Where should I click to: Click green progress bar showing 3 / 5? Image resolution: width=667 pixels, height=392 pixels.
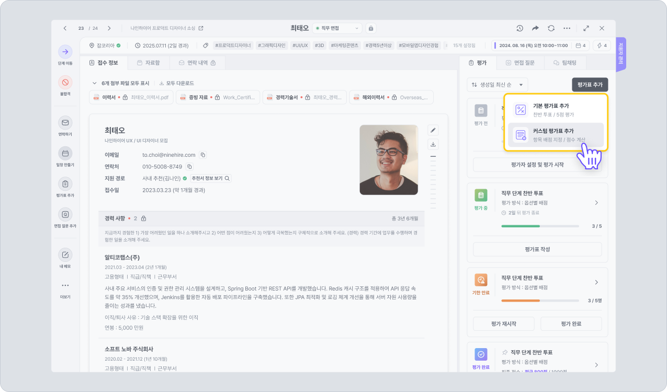(540, 226)
